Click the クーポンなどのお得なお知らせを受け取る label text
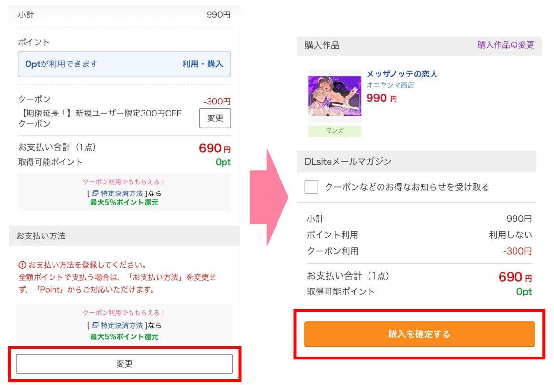This screenshot has height=385, width=554. coord(407,187)
